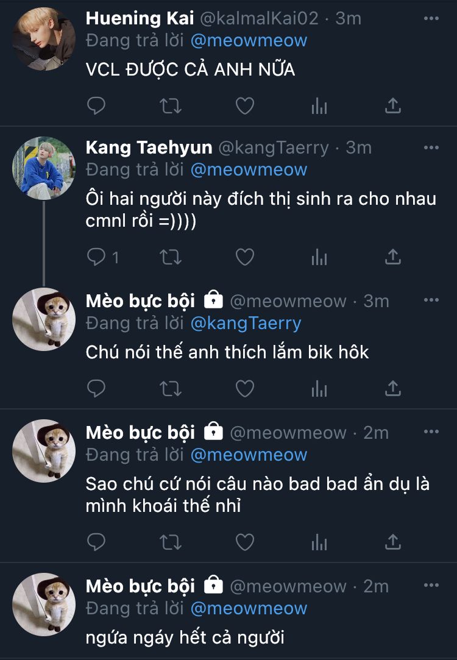Open more options on 'ngứa ngáy' tweet
Image resolution: width=457 pixels, height=660 pixels.
click(431, 585)
